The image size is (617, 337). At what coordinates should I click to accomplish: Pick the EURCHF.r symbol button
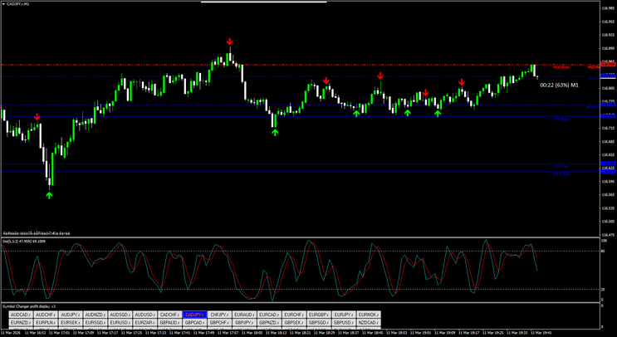tap(294, 315)
